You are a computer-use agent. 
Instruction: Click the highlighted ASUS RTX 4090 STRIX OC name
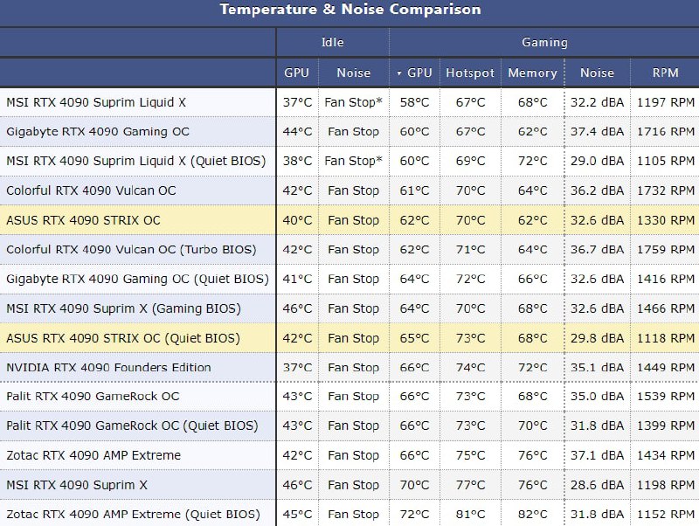[83, 220]
